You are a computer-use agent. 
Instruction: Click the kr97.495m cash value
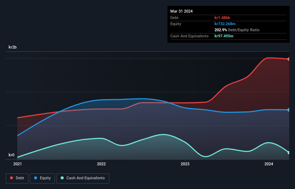tap(224, 36)
